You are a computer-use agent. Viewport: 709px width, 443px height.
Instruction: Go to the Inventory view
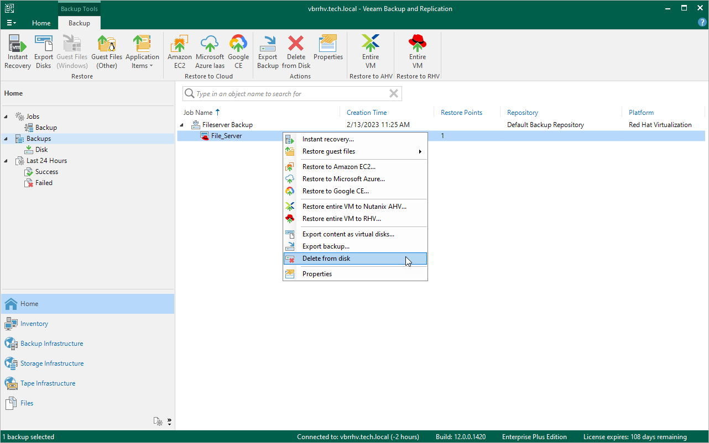coord(87,324)
